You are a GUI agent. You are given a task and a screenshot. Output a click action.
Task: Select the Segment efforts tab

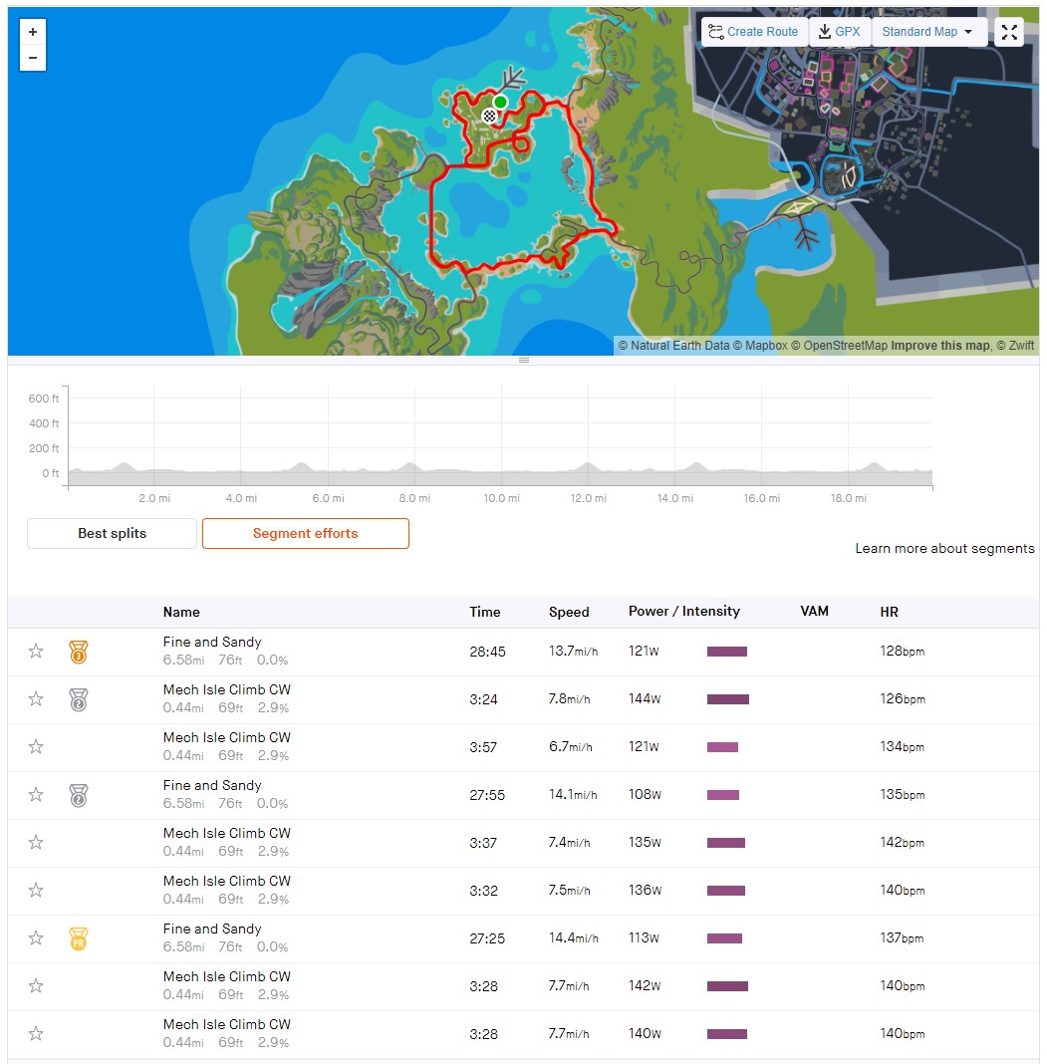pos(306,533)
